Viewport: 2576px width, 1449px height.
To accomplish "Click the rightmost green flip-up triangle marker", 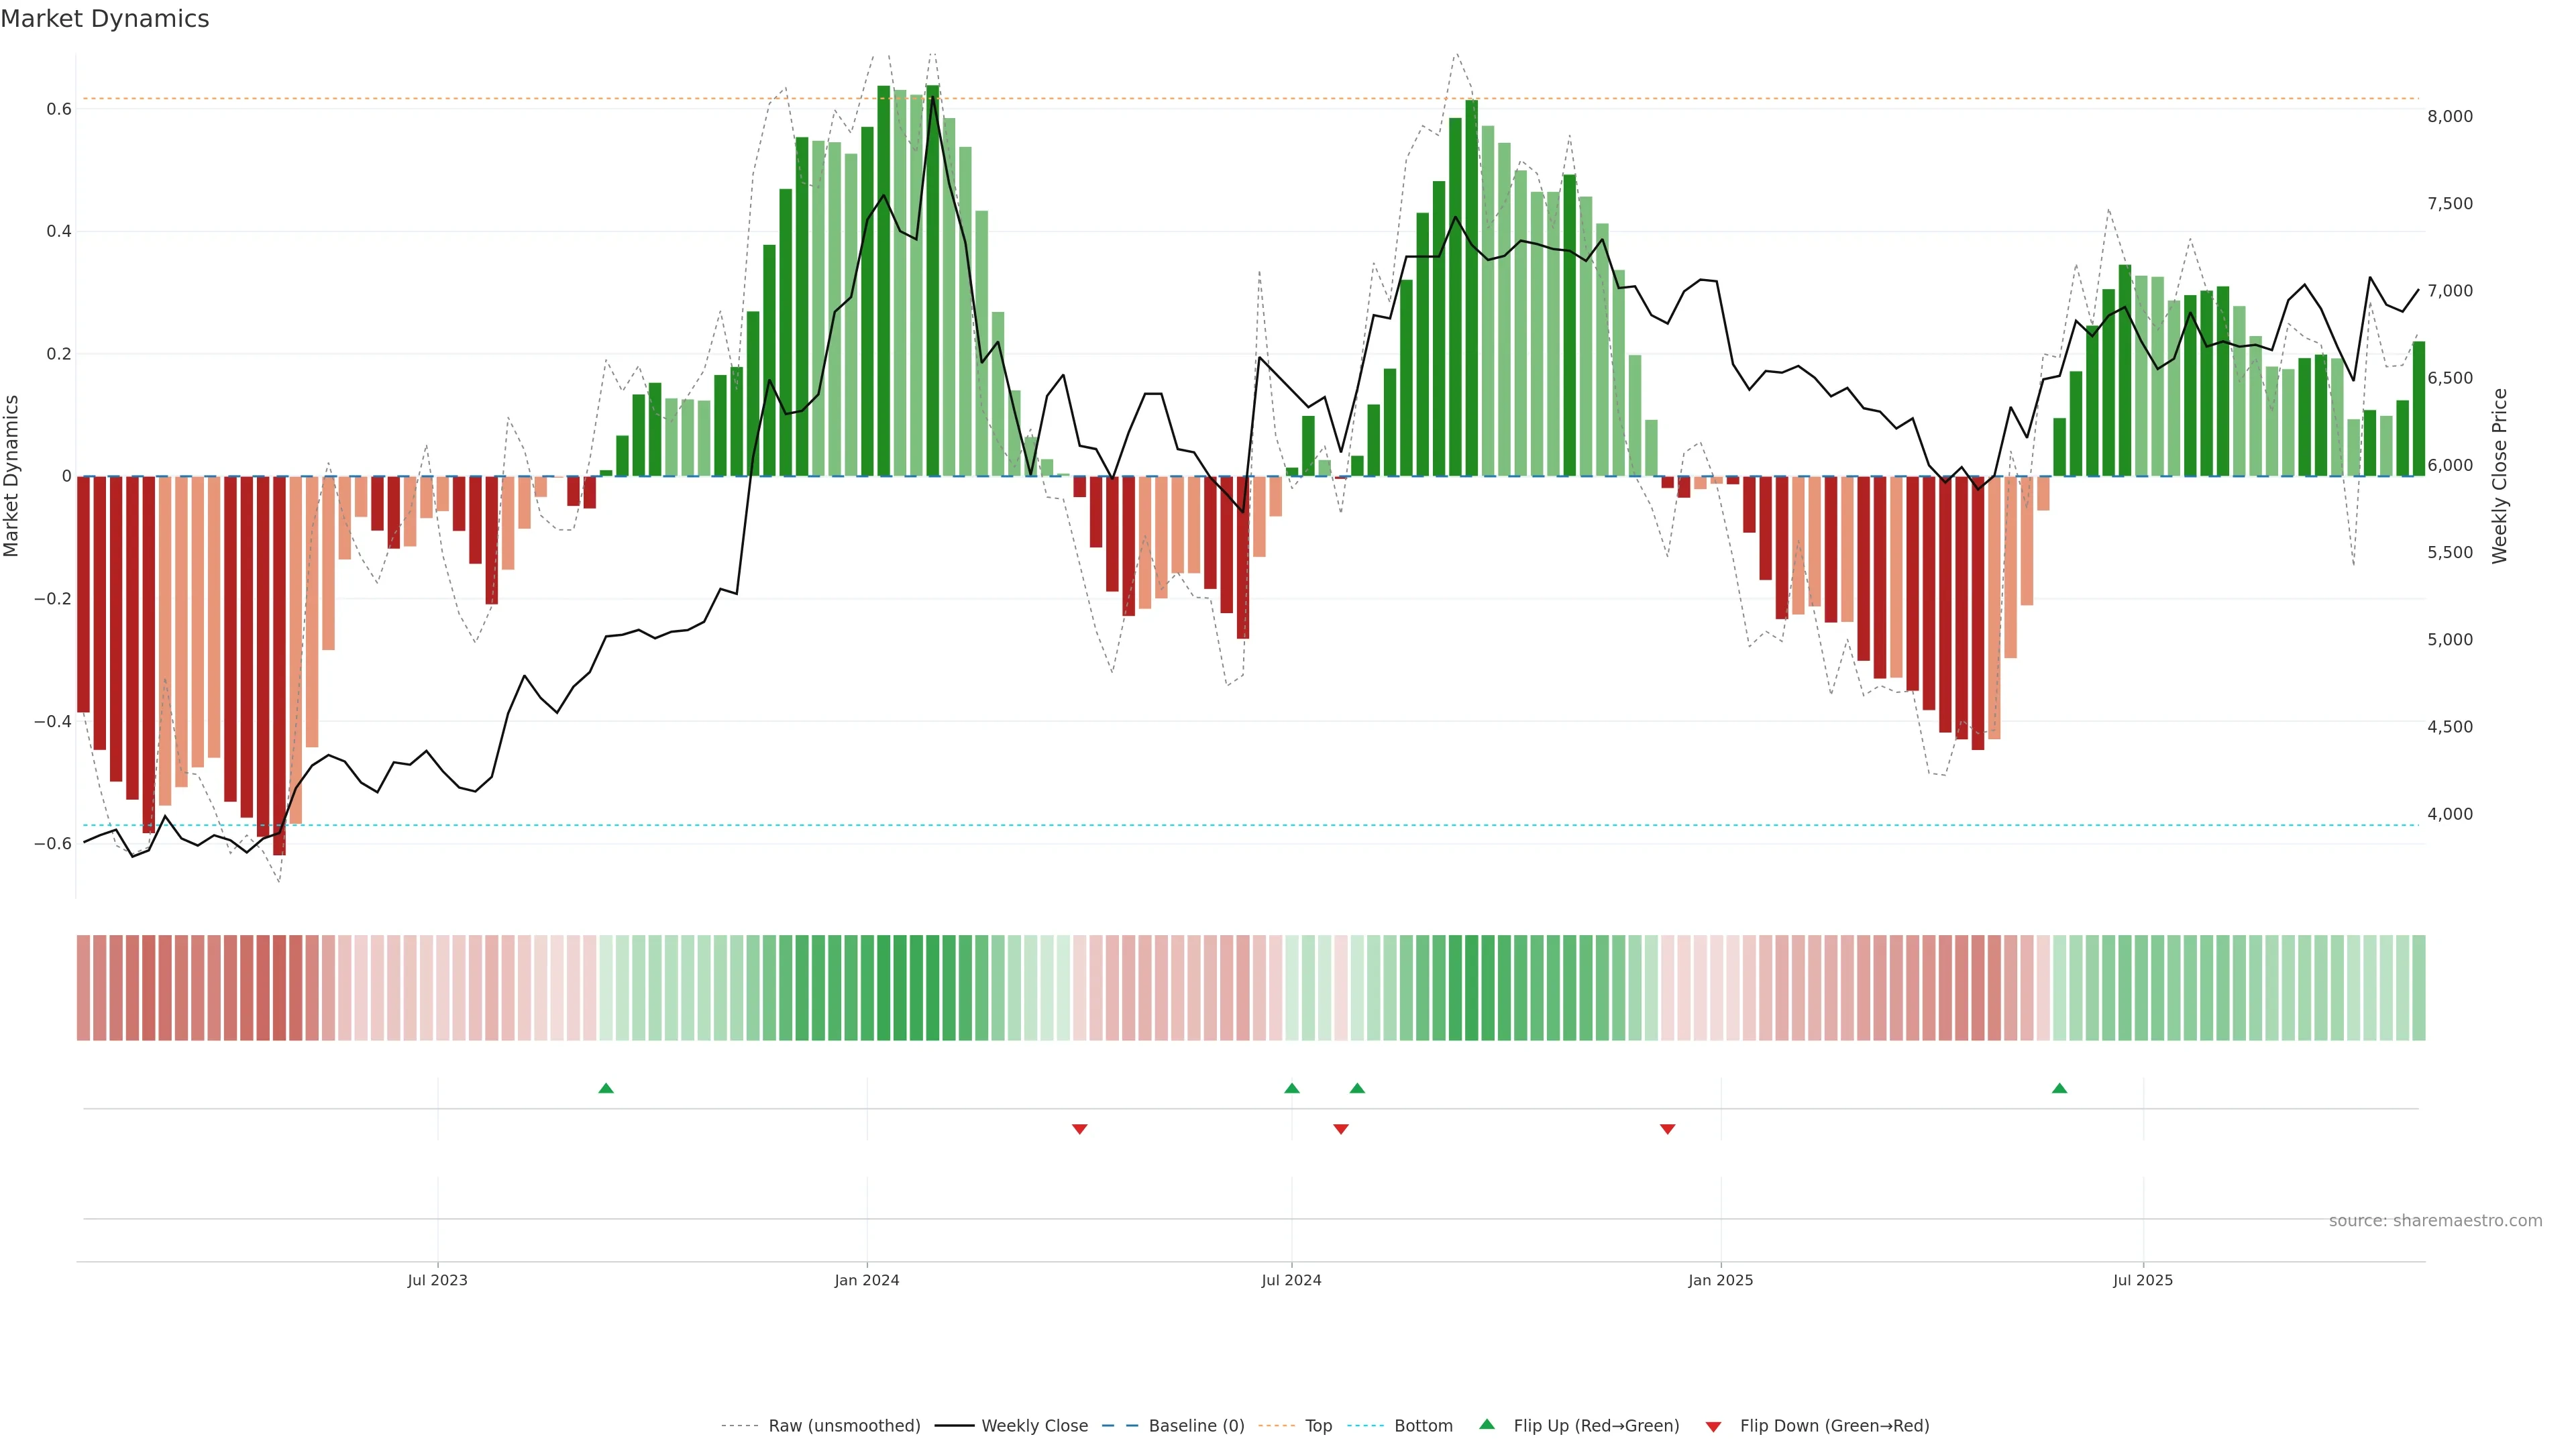I will coord(2059,1088).
